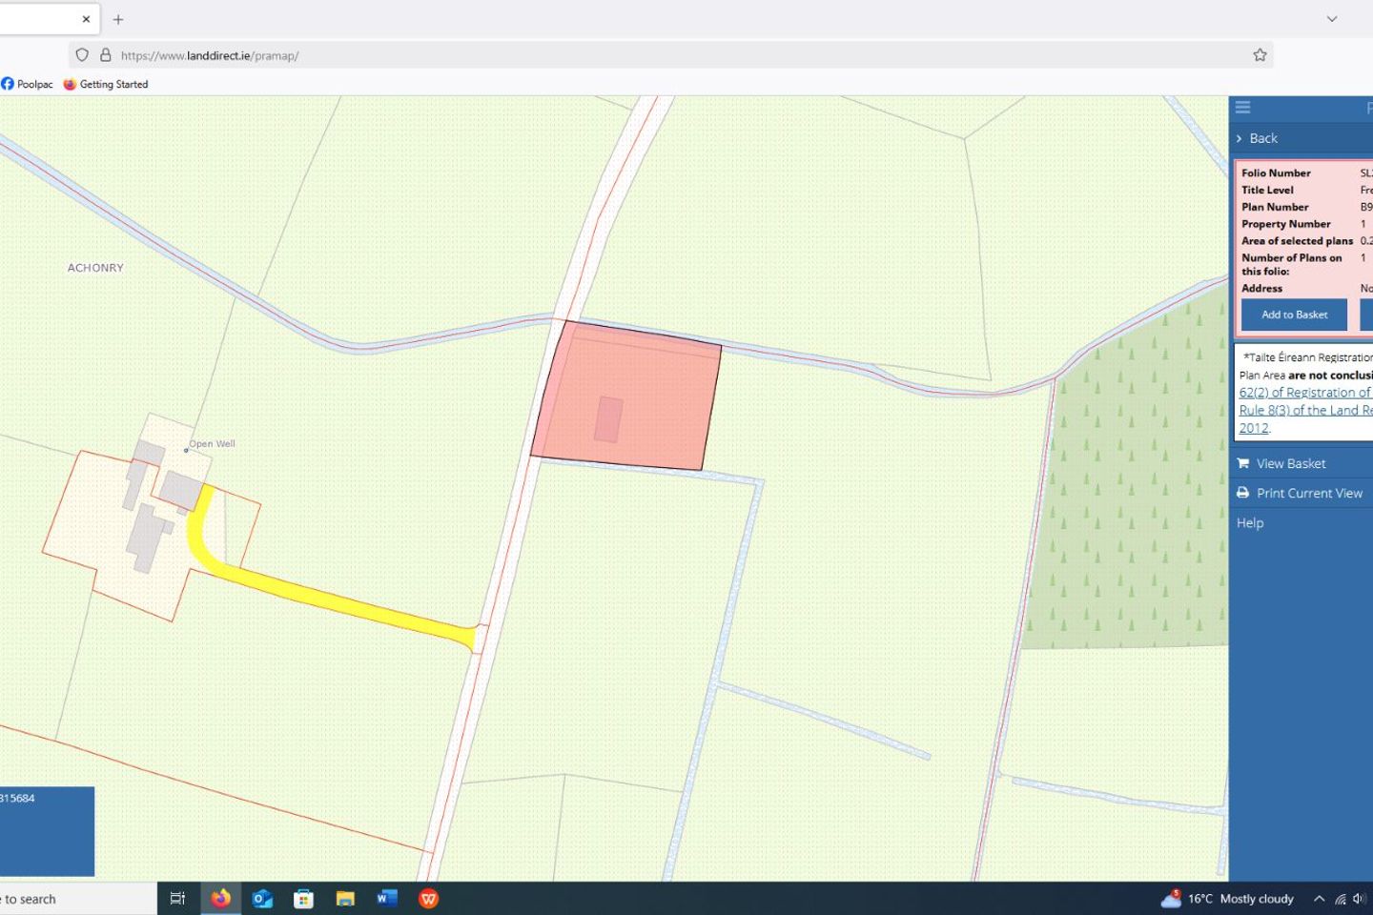Close the current browser tab

(86, 19)
